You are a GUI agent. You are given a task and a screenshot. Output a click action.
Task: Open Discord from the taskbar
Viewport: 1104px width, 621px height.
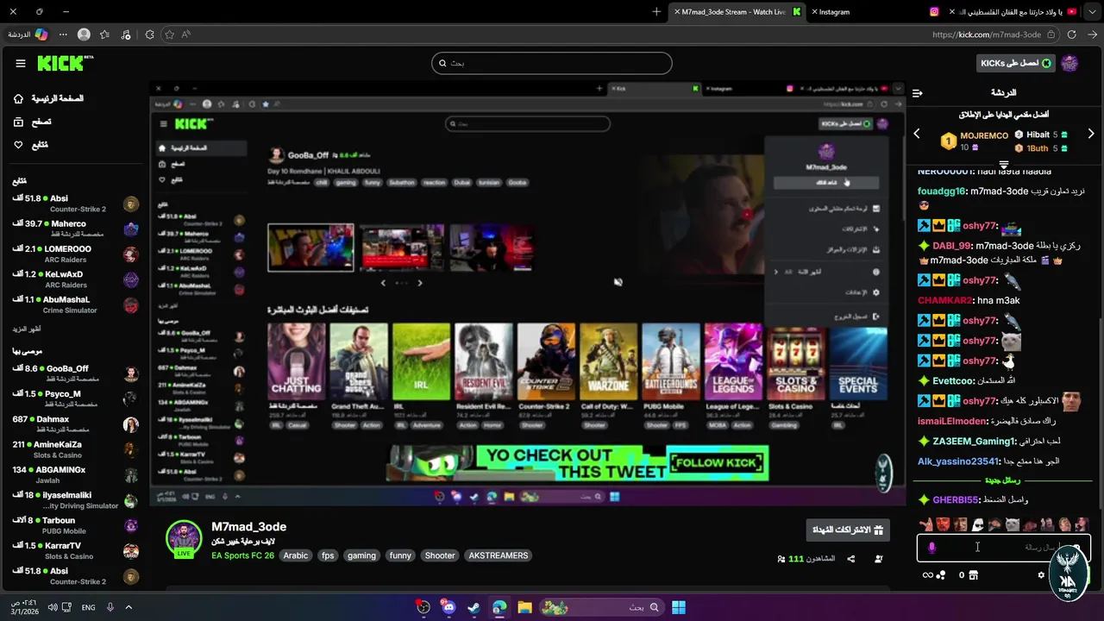click(x=448, y=607)
